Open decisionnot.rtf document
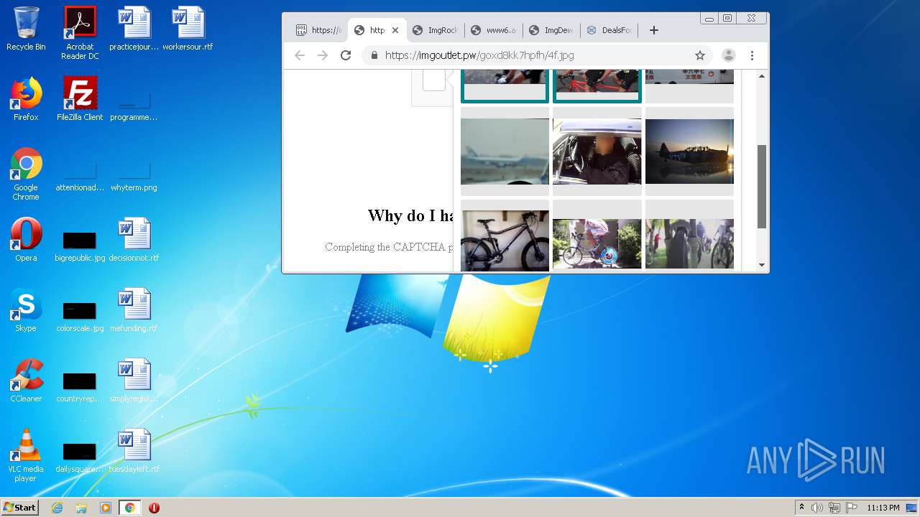 tap(134, 240)
